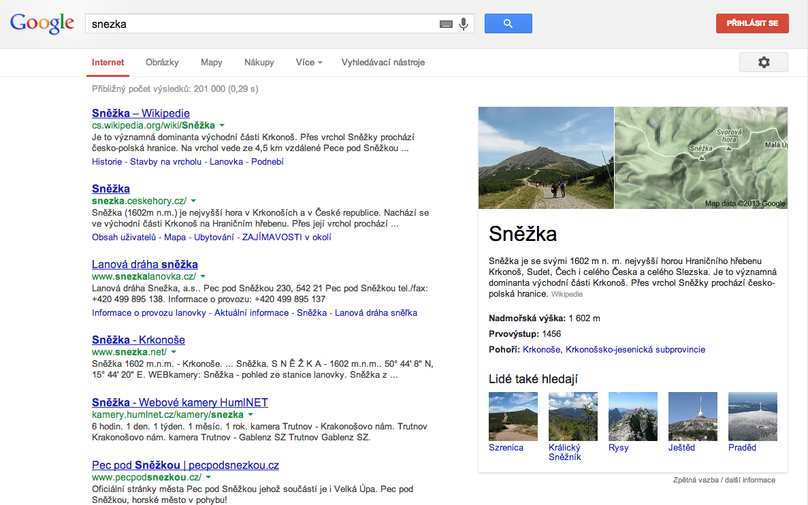Expand arrow next to kamery.humlnet.cz/kamery/snezka
The image size is (808, 505).
[251, 414]
